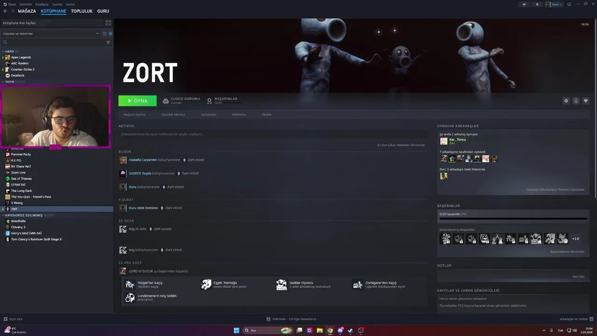The width and height of the screenshot is (597, 336).
Task: Add Zort to favorites heart icon
Action: (x=586, y=101)
